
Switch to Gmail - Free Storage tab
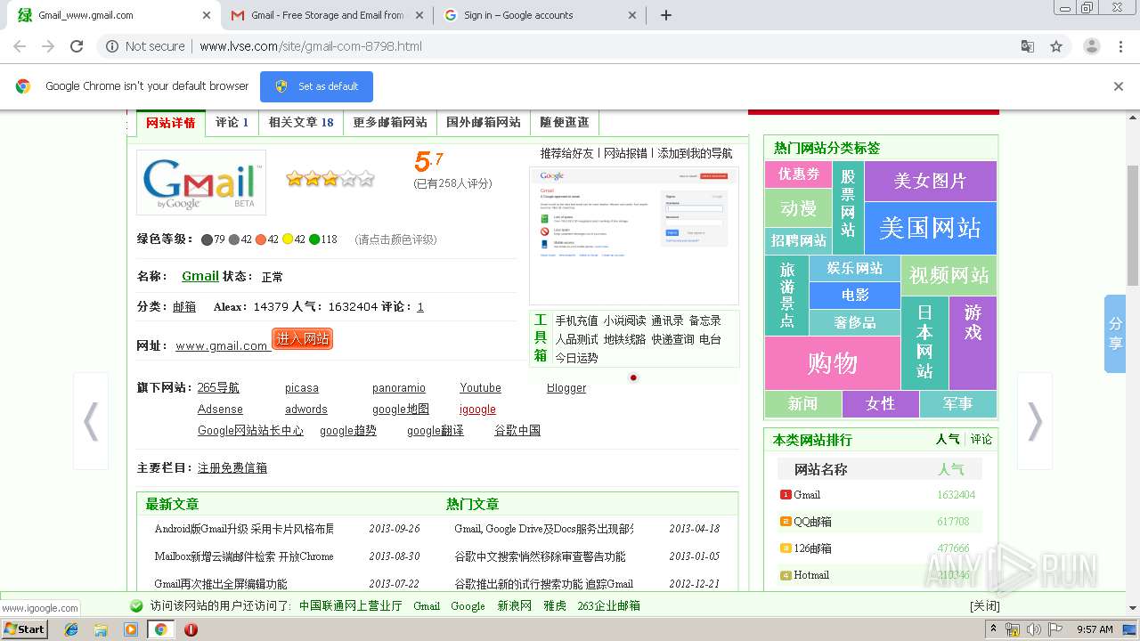(x=327, y=15)
